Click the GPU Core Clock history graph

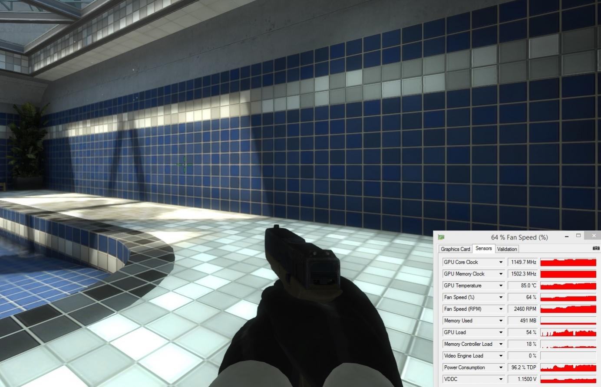568,262
